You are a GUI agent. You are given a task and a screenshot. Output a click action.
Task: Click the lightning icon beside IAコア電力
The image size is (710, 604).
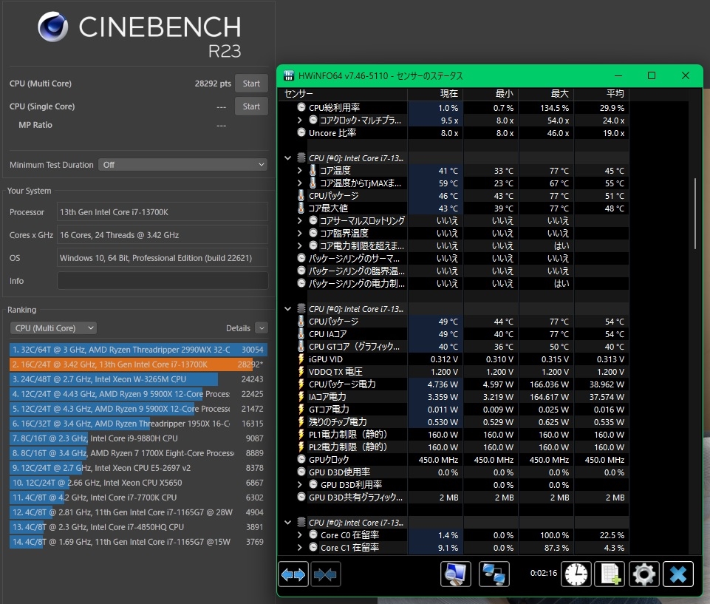301,396
